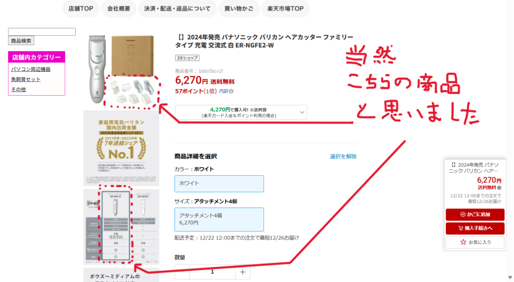514x282 pixels.
Task: Click the 39ショップ badge
Action: [187, 58]
